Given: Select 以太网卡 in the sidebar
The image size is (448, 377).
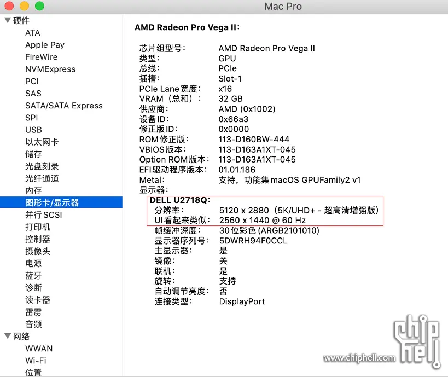Looking at the screenshot, I should [42, 142].
